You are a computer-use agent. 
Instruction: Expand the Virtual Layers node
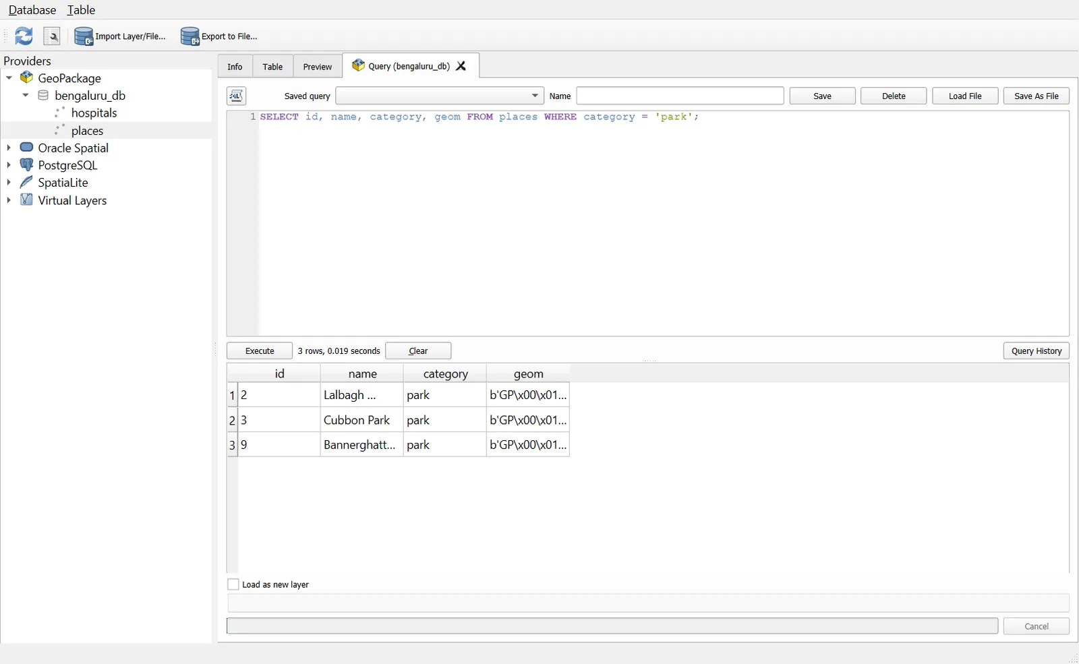9,200
